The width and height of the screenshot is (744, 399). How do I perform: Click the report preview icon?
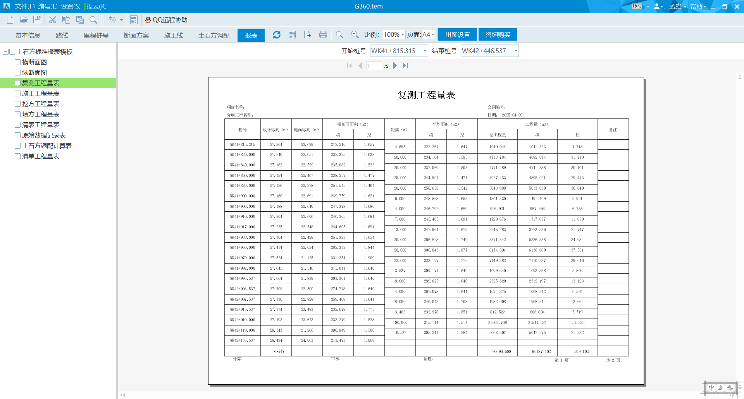[292, 35]
